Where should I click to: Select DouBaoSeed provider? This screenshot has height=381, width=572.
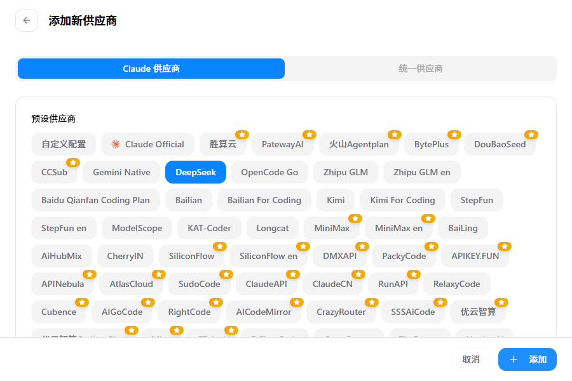pyautogui.click(x=500, y=144)
